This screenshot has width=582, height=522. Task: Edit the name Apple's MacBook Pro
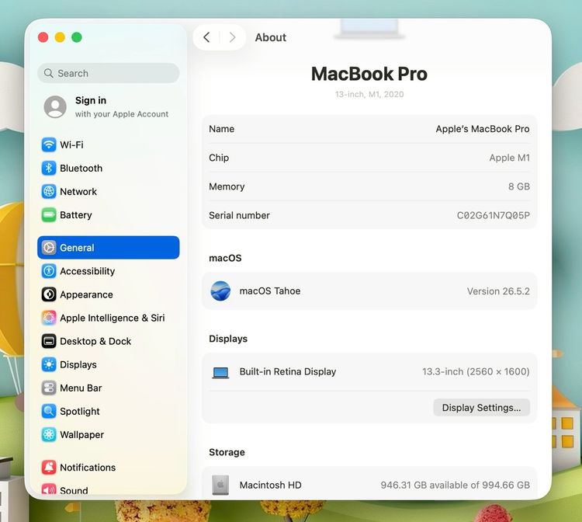483,129
